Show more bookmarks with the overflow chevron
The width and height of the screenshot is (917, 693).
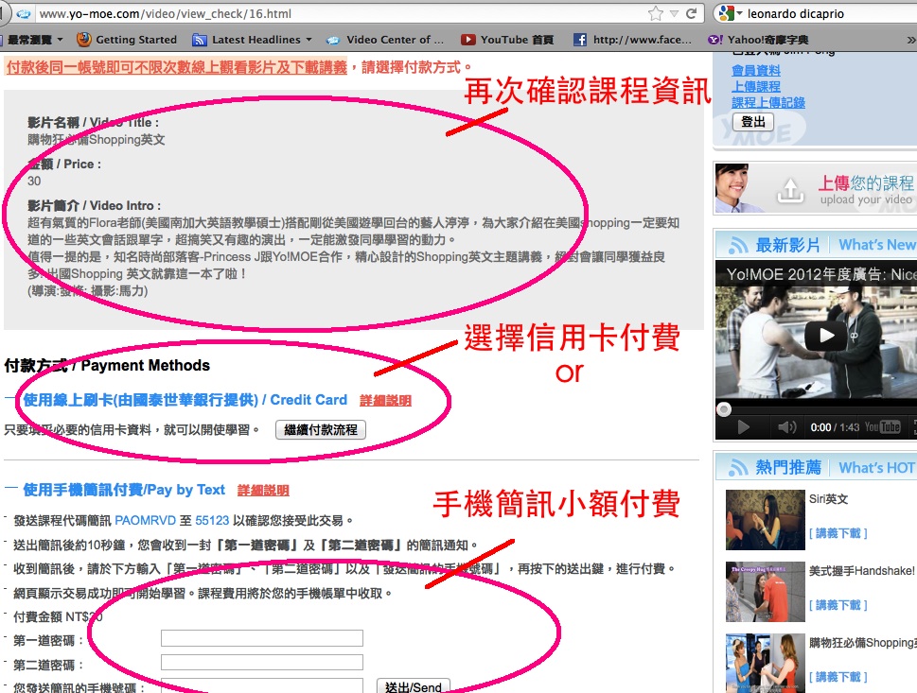tap(910, 40)
